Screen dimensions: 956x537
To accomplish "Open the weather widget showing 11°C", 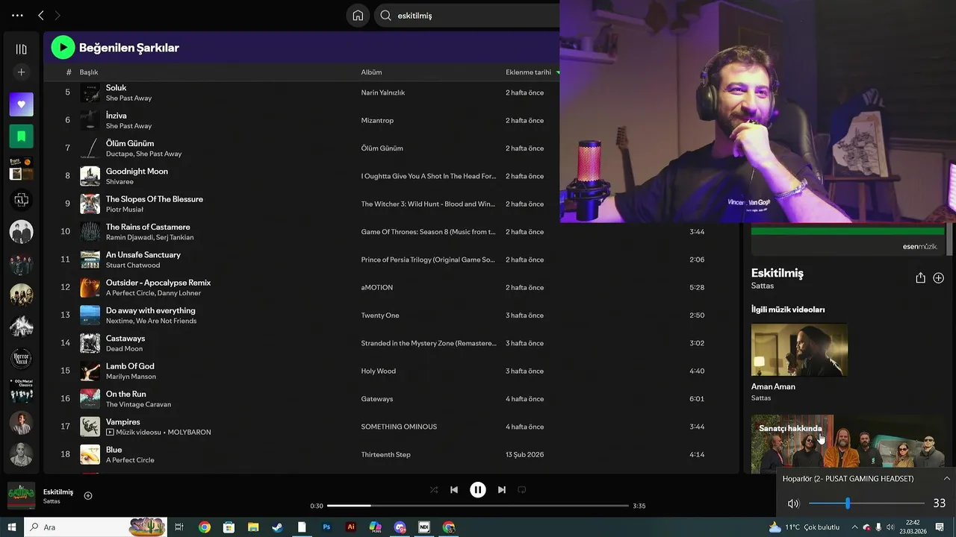I will [x=804, y=527].
